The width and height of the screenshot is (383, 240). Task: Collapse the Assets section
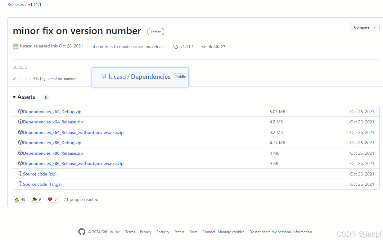tap(24, 97)
